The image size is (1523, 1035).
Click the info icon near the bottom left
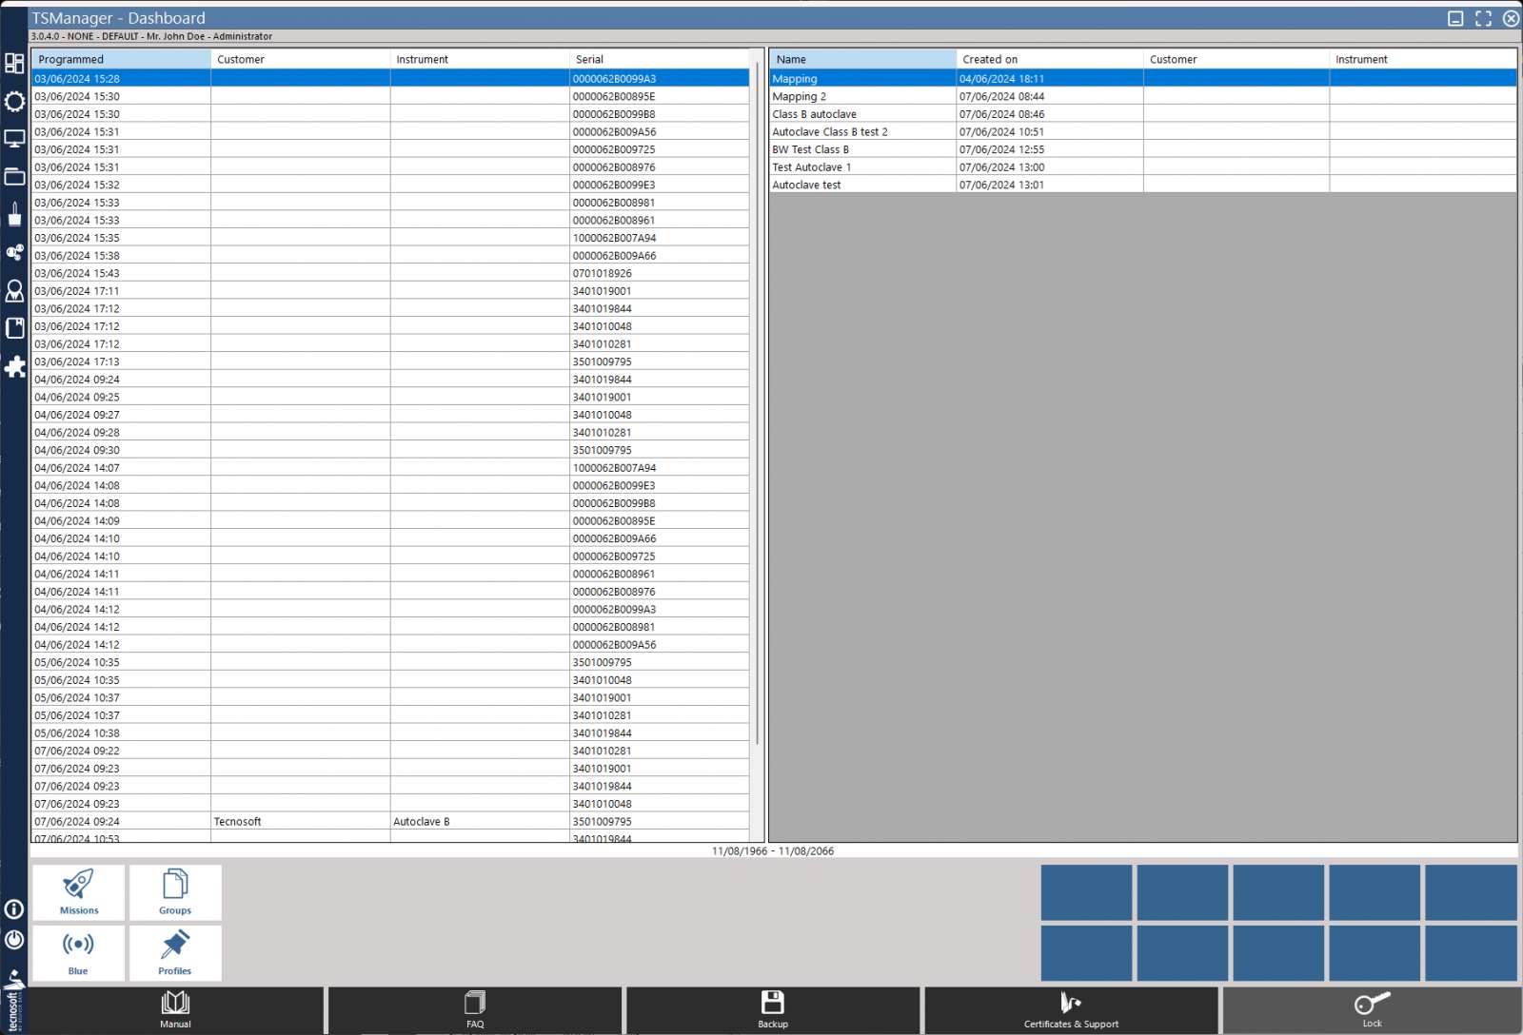(14, 910)
